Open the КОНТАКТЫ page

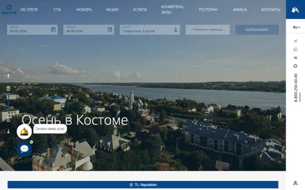pyautogui.click(x=270, y=10)
